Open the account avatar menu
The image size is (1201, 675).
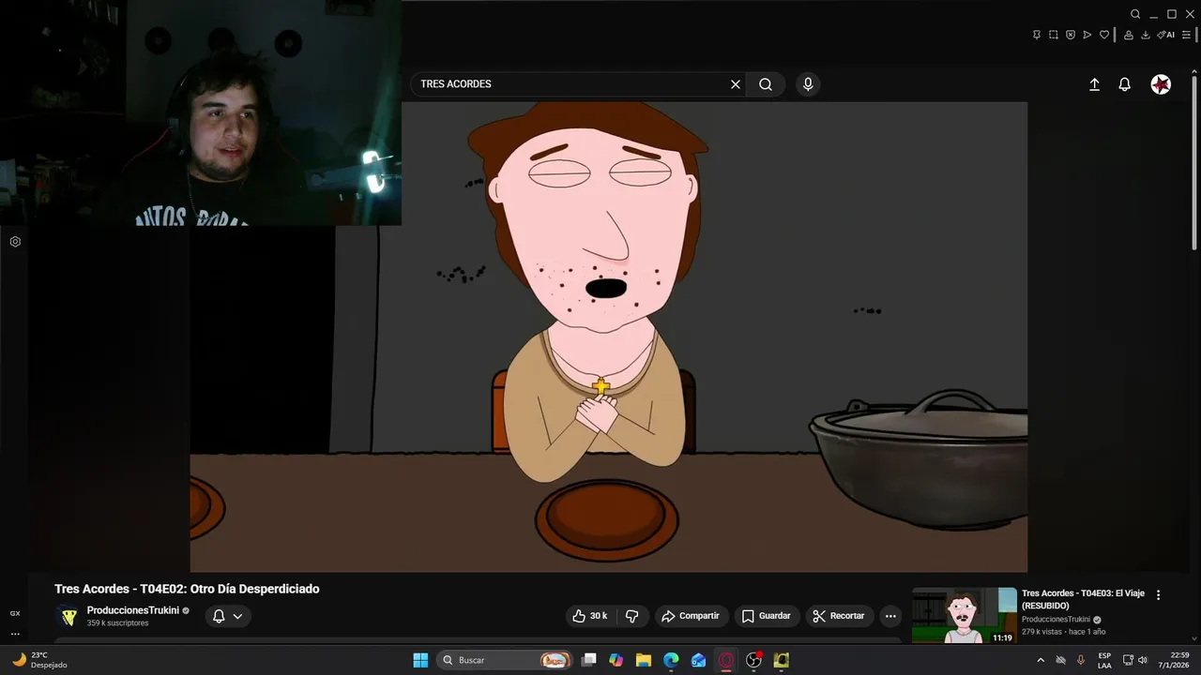[x=1161, y=84]
